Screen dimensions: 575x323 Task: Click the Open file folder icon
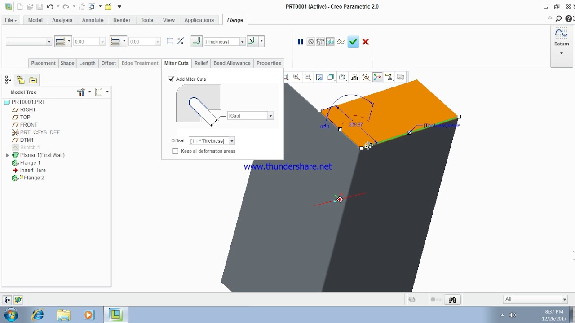(x=30, y=7)
